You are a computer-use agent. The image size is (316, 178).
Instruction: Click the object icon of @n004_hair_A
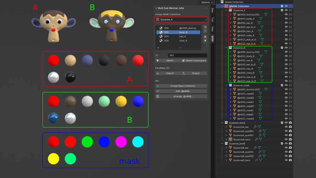click(235, 31)
